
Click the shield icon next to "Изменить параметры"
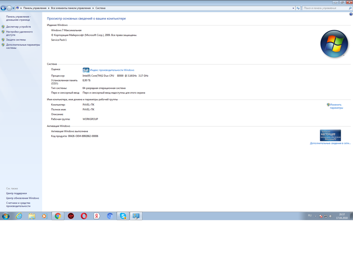coord(328,105)
